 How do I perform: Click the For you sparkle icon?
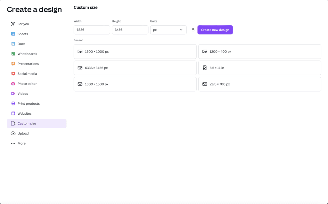point(13,24)
